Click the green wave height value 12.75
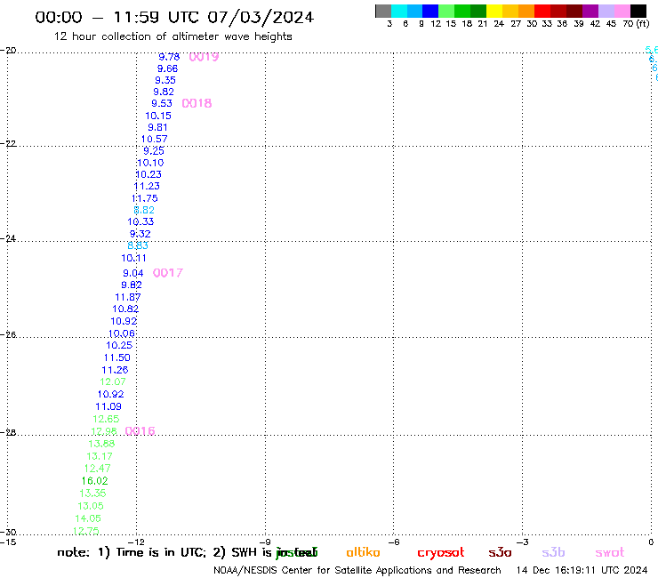 click(x=86, y=531)
